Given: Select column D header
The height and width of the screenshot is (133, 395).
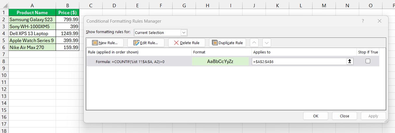Looking at the screenshot, I should coord(114,6).
